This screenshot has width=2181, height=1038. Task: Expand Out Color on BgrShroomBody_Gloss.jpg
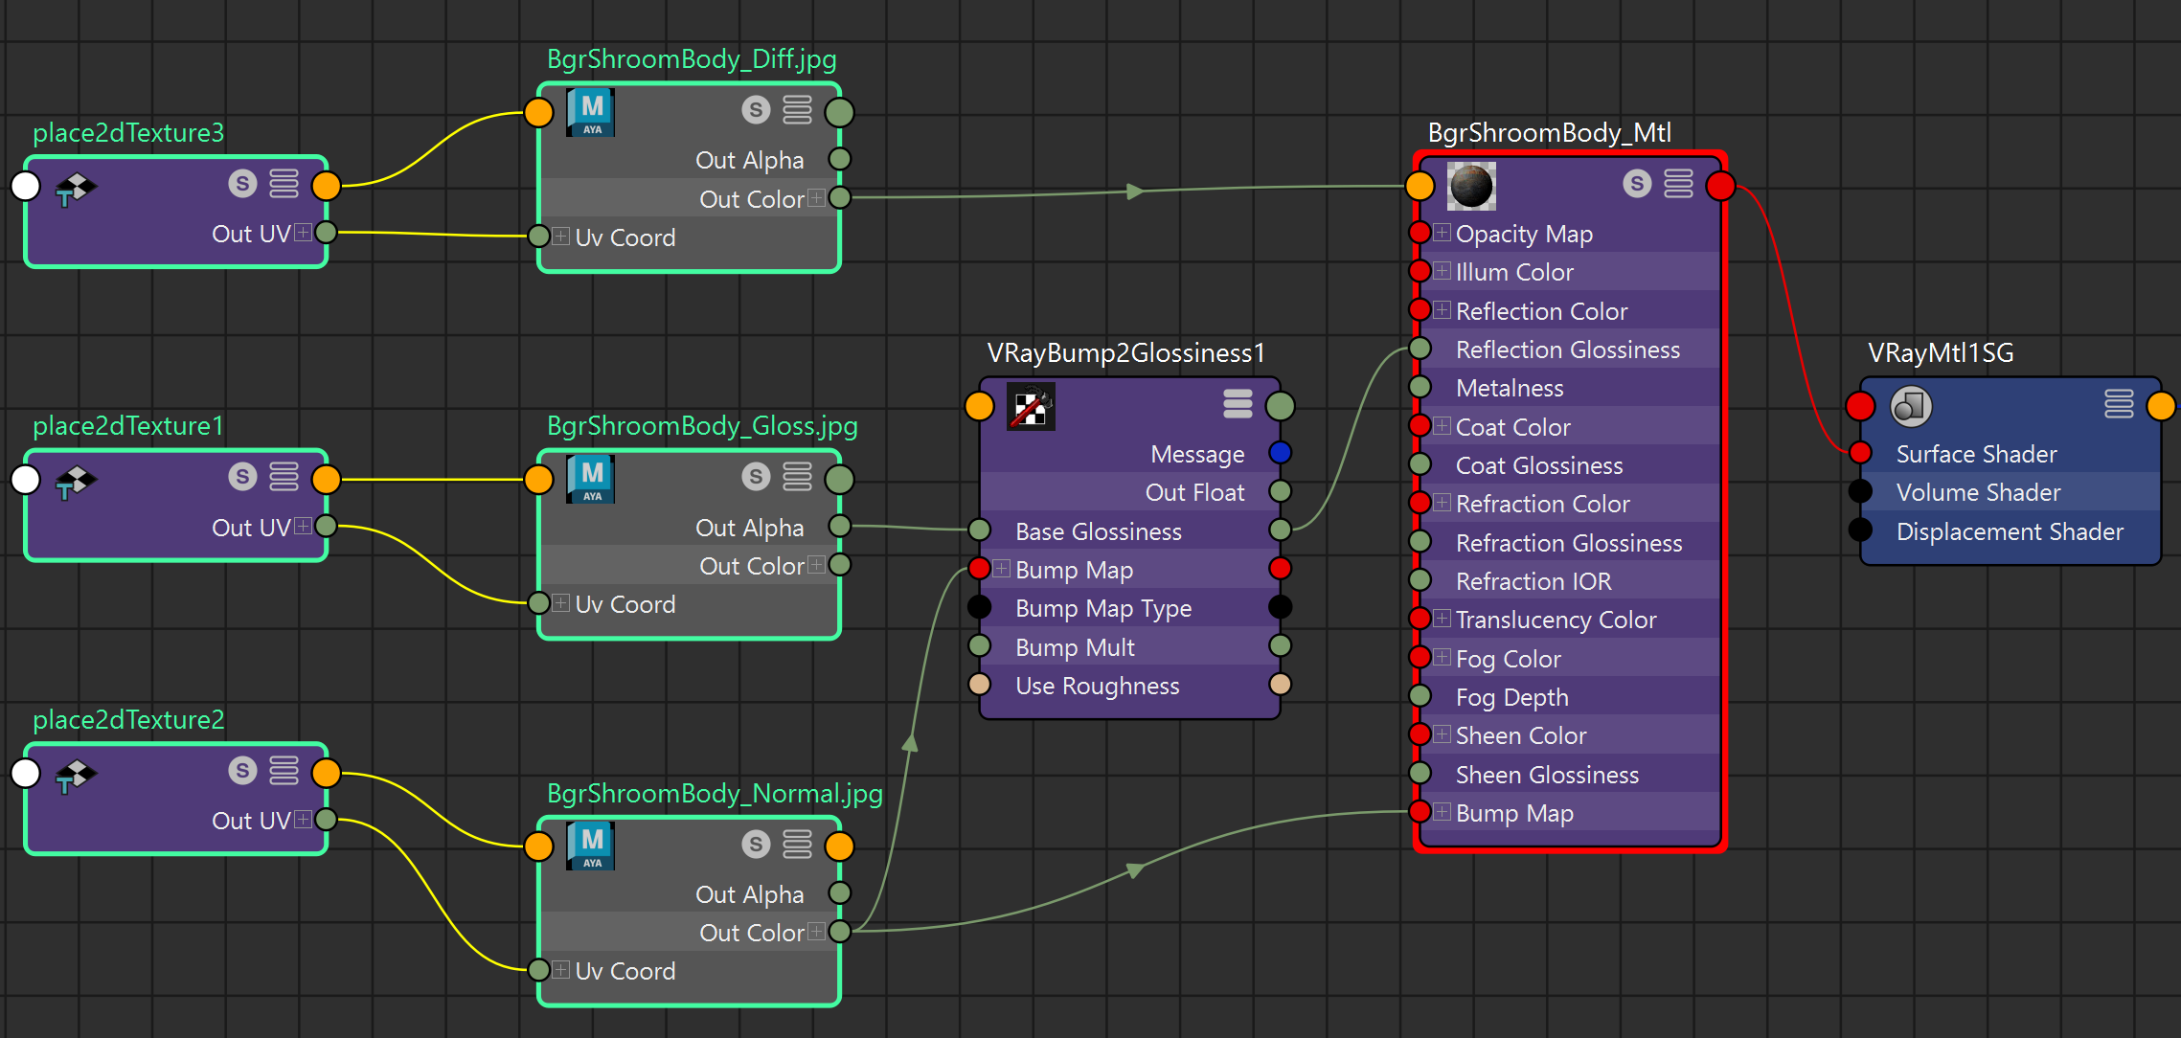coord(816,565)
